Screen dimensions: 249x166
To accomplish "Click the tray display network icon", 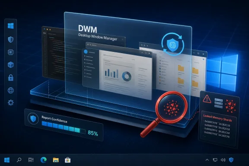I will (x=215, y=160).
